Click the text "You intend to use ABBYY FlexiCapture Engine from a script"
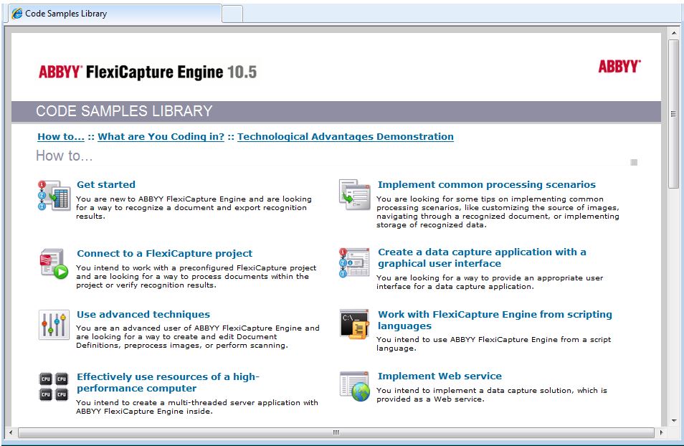The width and height of the screenshot is (684, 446). coord(493,344)
